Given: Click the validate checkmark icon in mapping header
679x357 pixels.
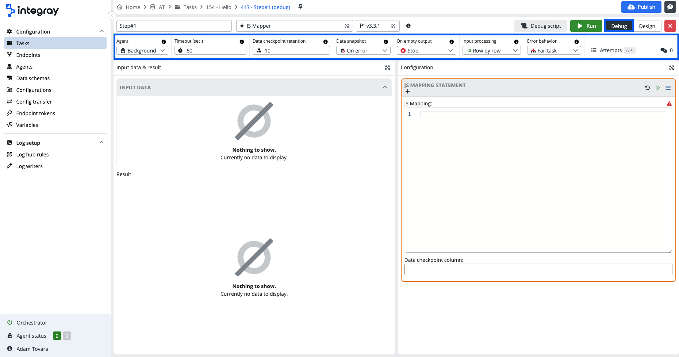Looking at the screenshot, I should [657, 88].
